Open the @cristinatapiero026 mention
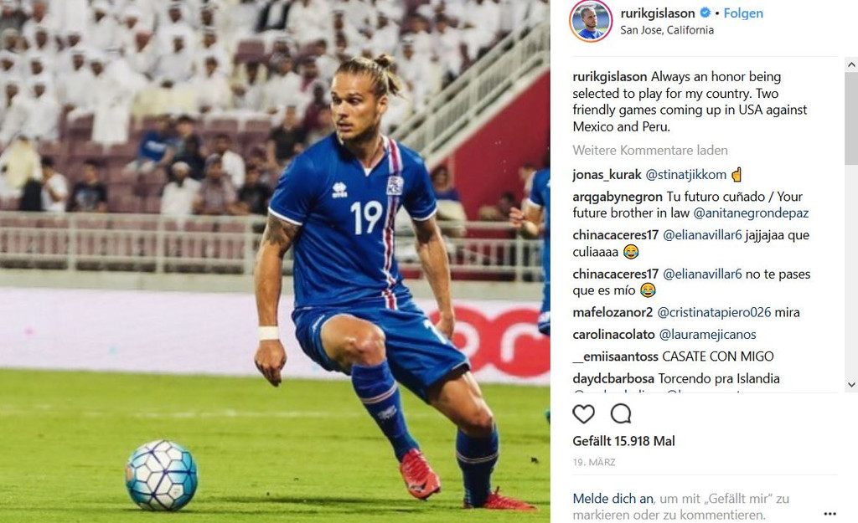 coord(714,313)
